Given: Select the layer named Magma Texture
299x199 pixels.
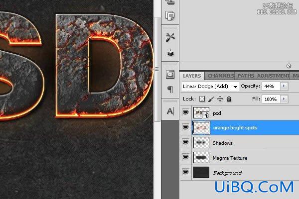Looking at the screenshot, I should point(230,158).
